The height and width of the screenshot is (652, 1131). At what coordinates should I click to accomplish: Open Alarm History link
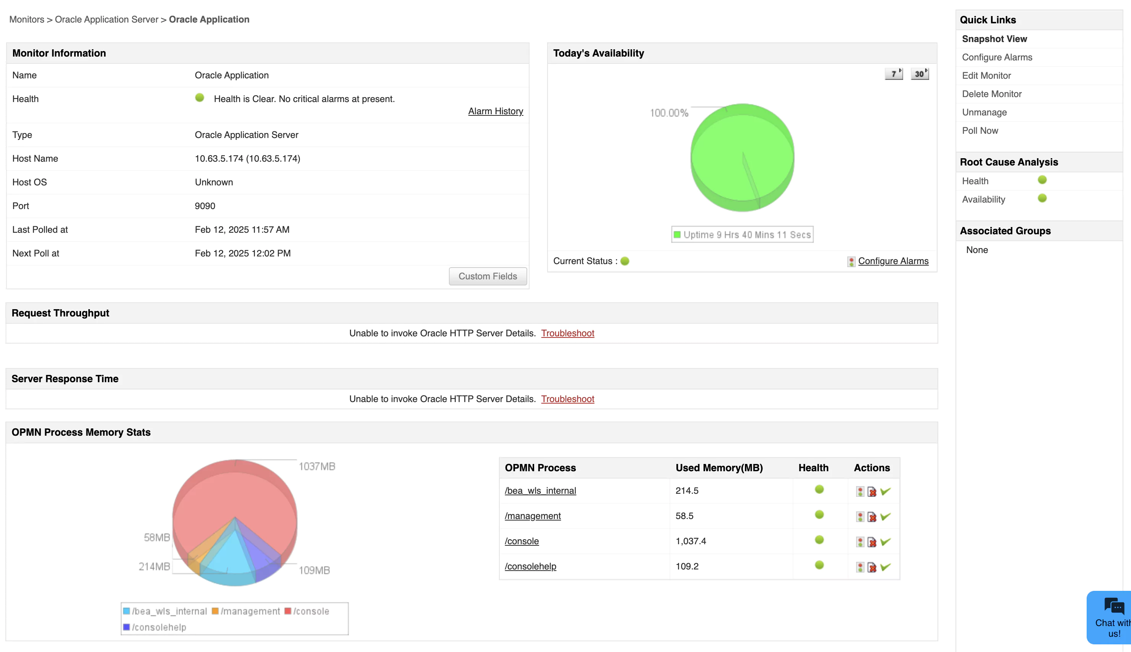coord(495,111)
